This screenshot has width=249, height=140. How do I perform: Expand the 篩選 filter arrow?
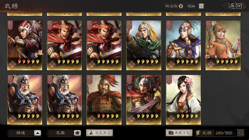[x=38, y=133]
